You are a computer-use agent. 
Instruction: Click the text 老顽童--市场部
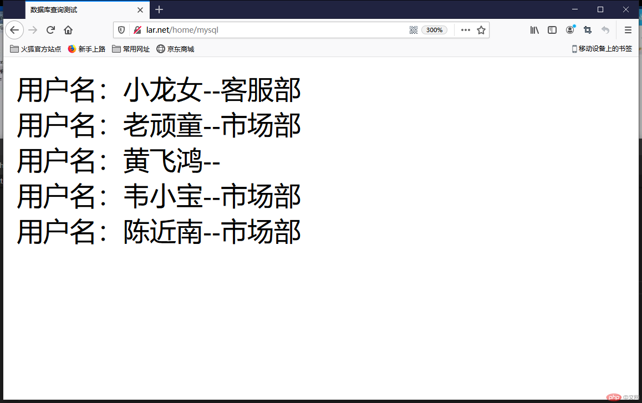(212, 125)
